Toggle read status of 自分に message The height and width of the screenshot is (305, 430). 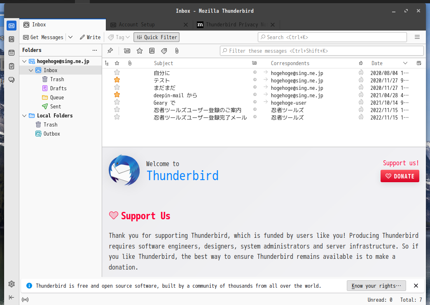[x=255, y=73]
